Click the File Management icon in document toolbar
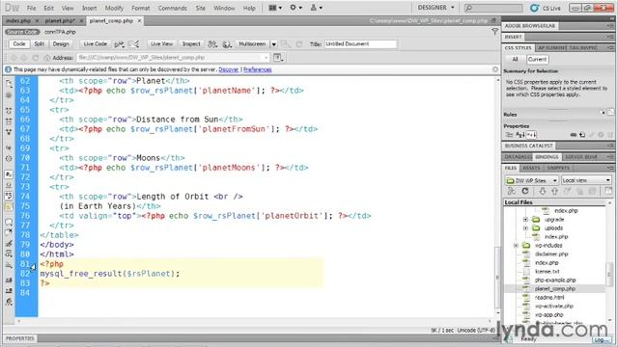This screenshot has width=618, height=347. (212, 44)
